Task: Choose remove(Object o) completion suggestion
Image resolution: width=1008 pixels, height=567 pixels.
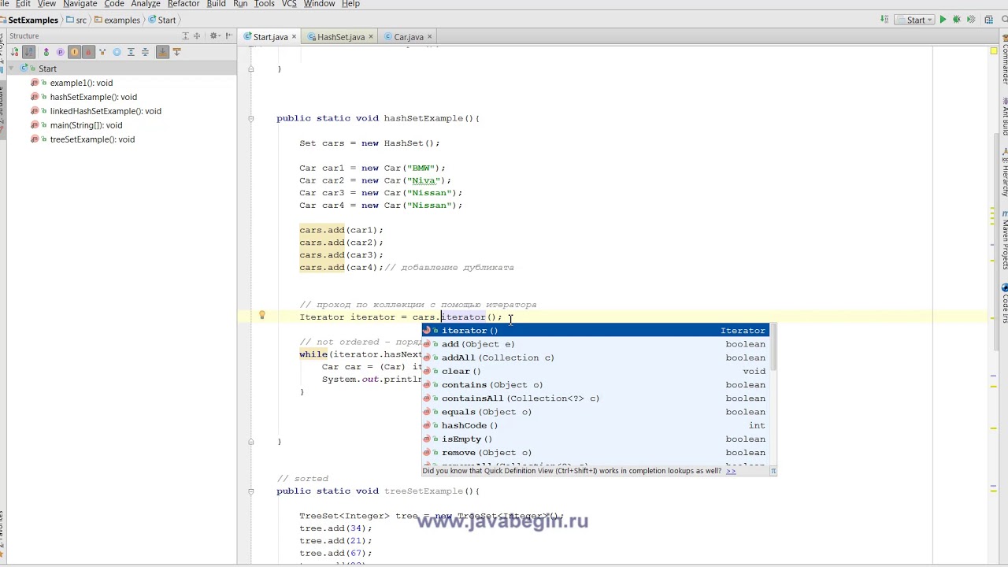Action: point(595,453)
